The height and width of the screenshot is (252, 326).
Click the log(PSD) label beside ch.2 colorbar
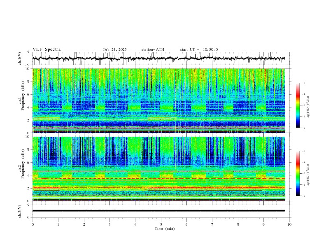pos(308,175)
